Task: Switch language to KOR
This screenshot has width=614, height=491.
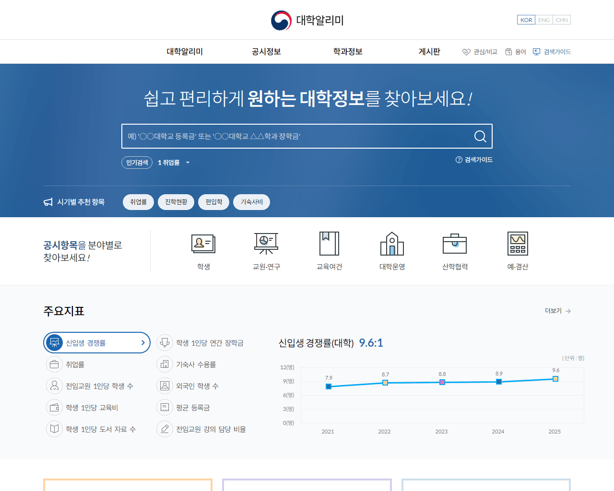Action: pyautogui.click(x=526, y=20)
